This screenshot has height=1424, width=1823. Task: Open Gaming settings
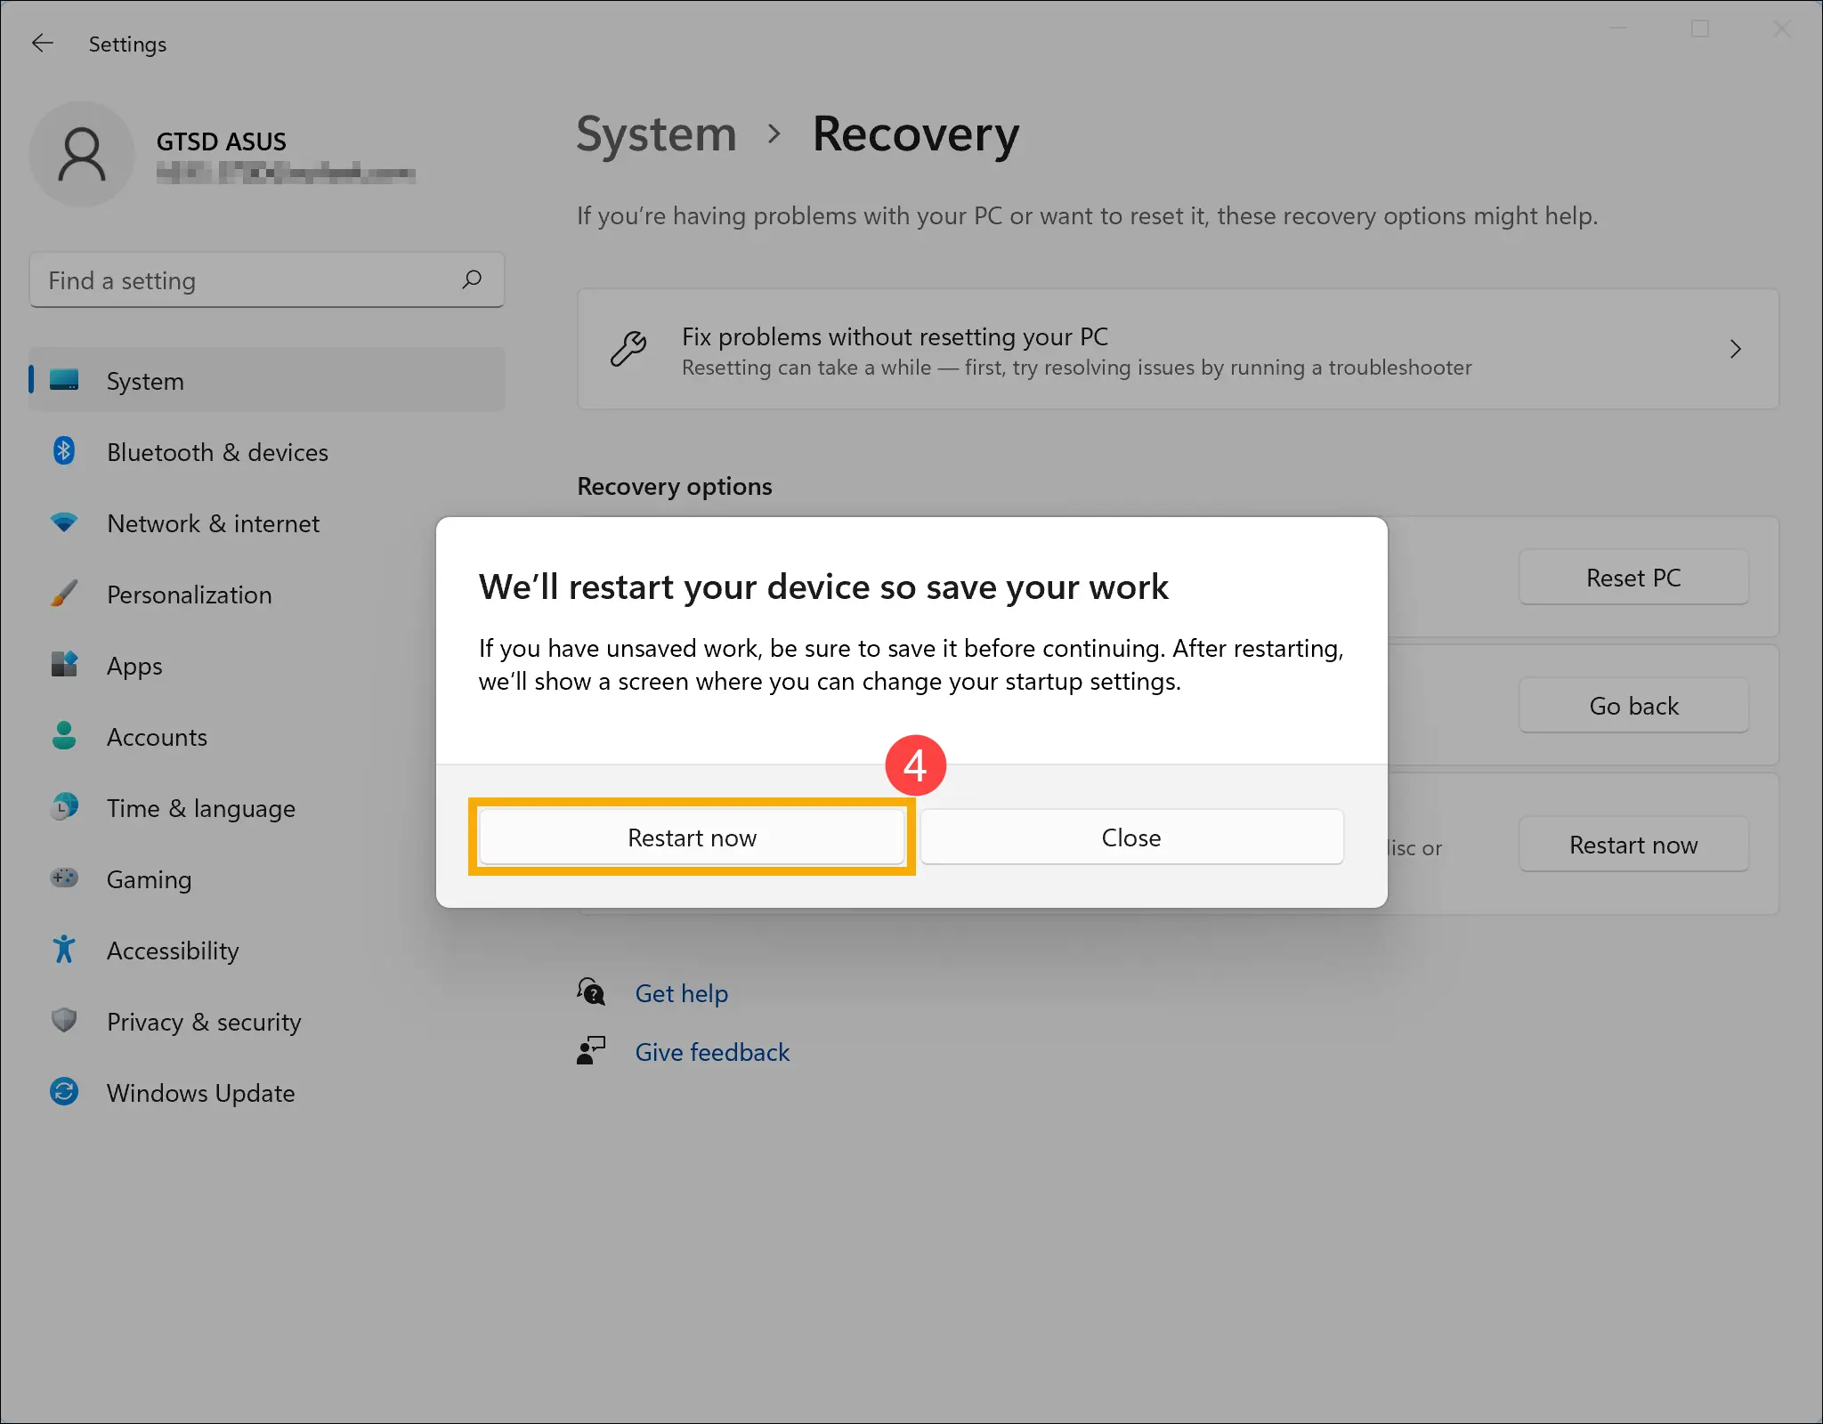150,879
